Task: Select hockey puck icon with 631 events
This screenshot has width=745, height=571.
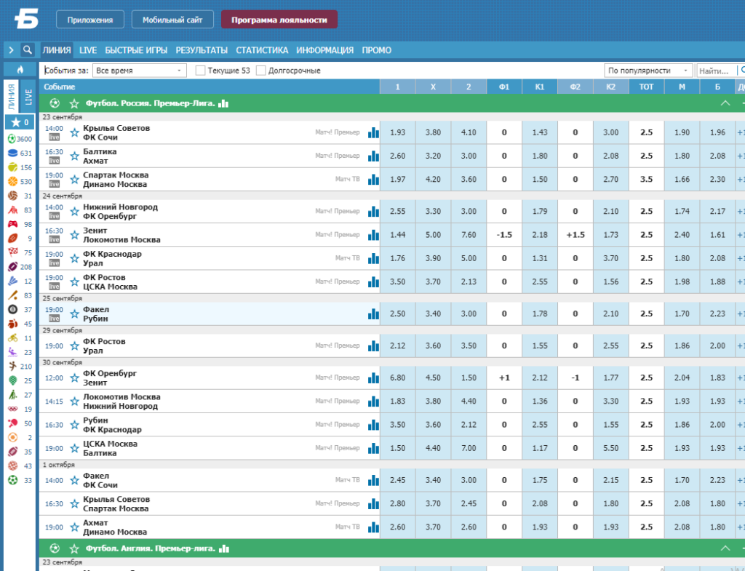Action: coord(12,153)
